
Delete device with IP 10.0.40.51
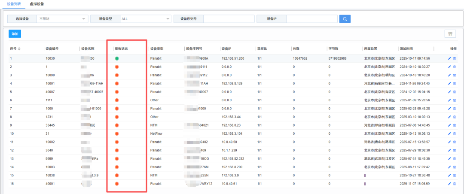[x=455, y=184]
